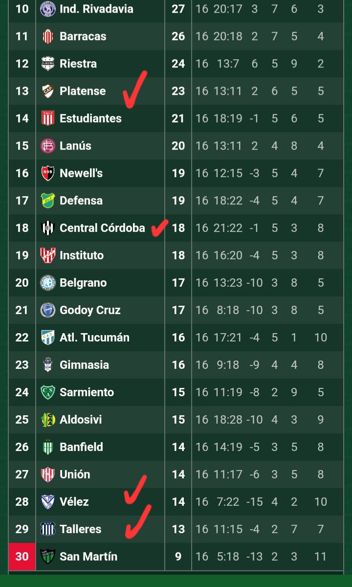352x587 pixels.
Task: Select the Talleres striped badge
Action: (x=48, y=529)
